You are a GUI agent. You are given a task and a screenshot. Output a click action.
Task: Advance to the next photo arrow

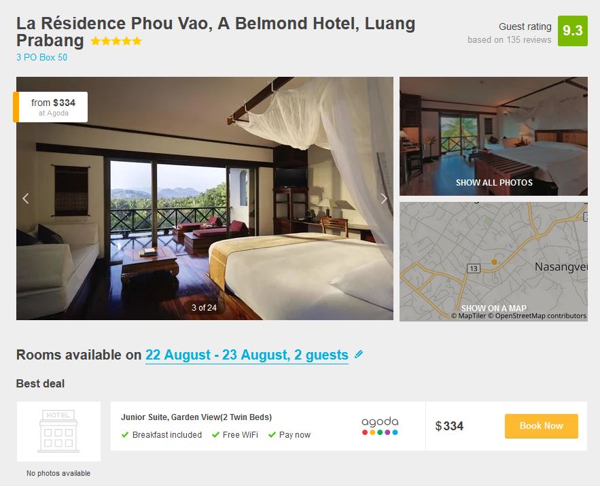tap(384, 198)
